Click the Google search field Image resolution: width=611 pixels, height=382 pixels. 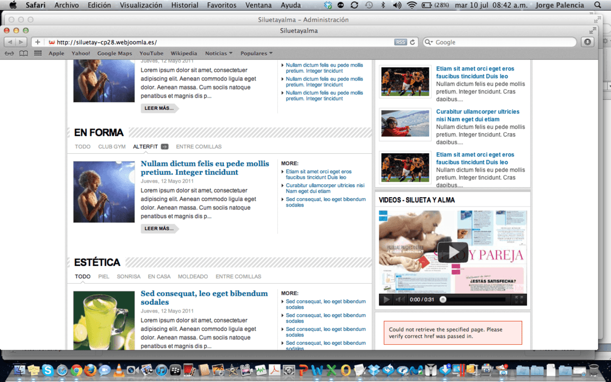coord(499,42)
